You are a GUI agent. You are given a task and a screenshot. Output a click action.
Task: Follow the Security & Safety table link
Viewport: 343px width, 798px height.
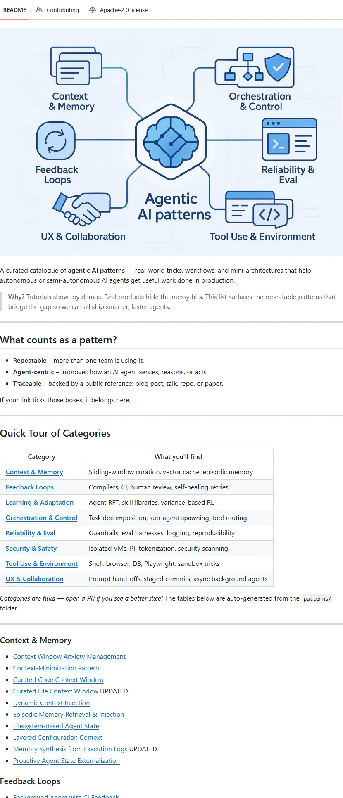pos(31,548)
